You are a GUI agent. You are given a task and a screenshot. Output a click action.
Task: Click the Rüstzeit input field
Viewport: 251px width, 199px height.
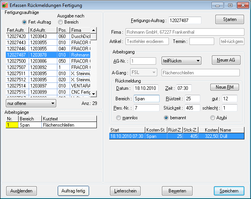(x=192, y=98)
